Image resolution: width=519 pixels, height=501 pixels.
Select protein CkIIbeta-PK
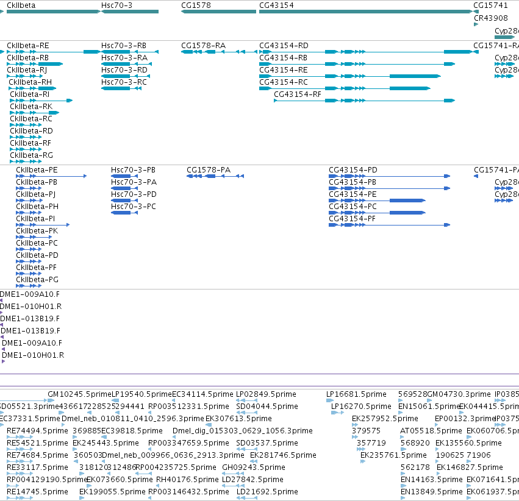coord(37,231)
